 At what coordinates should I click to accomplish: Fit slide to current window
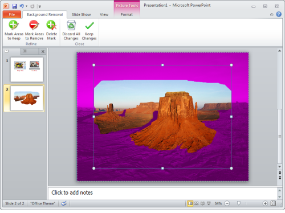[x=273, y=203]
